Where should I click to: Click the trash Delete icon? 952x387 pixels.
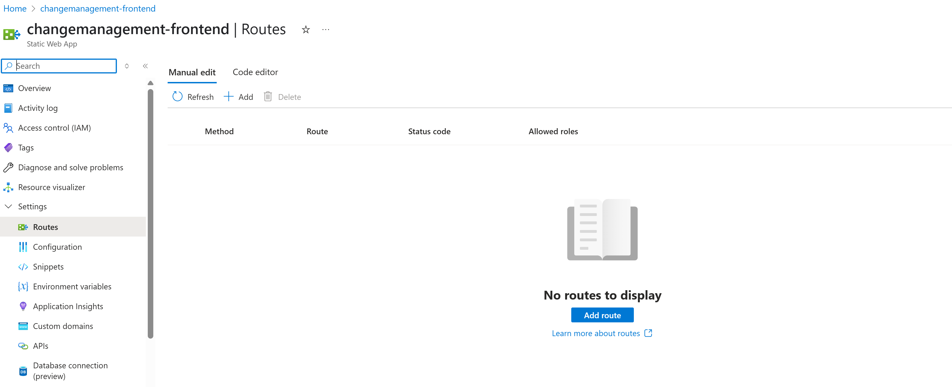[268, 97]
